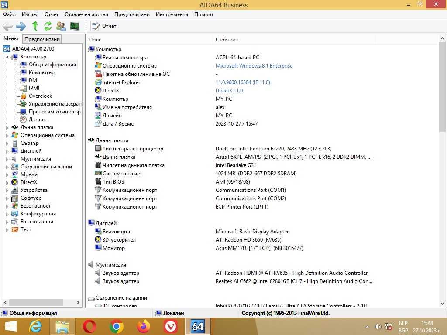Open the Предпочитани menu in the menu bar
447x335 pixels.
point(132,14)
